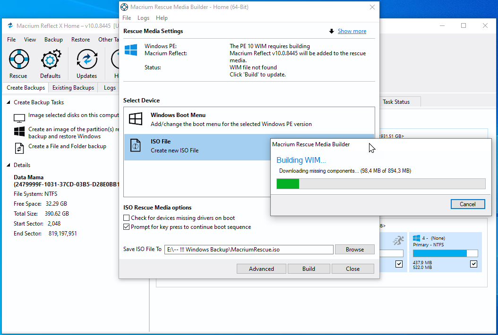Click the Windows icon for partition image backup
The width and height of the screenshot is (498, 335).
coord(19,131)
